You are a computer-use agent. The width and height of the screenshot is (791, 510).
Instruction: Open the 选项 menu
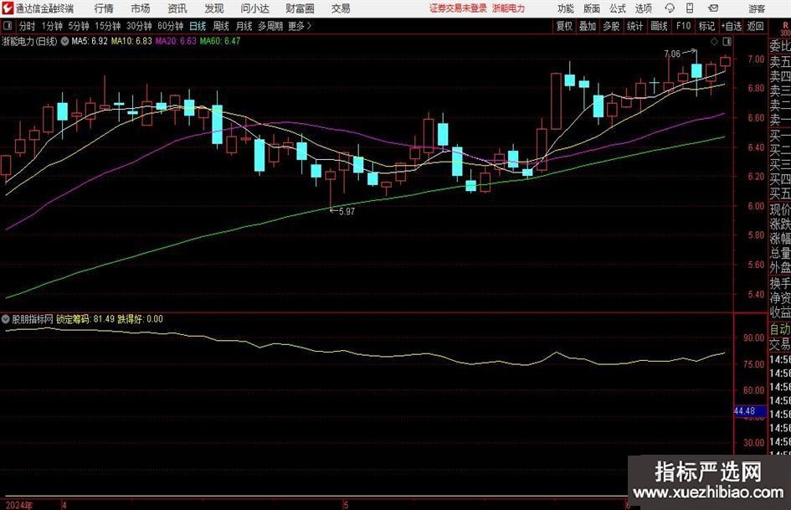point(643,8)
